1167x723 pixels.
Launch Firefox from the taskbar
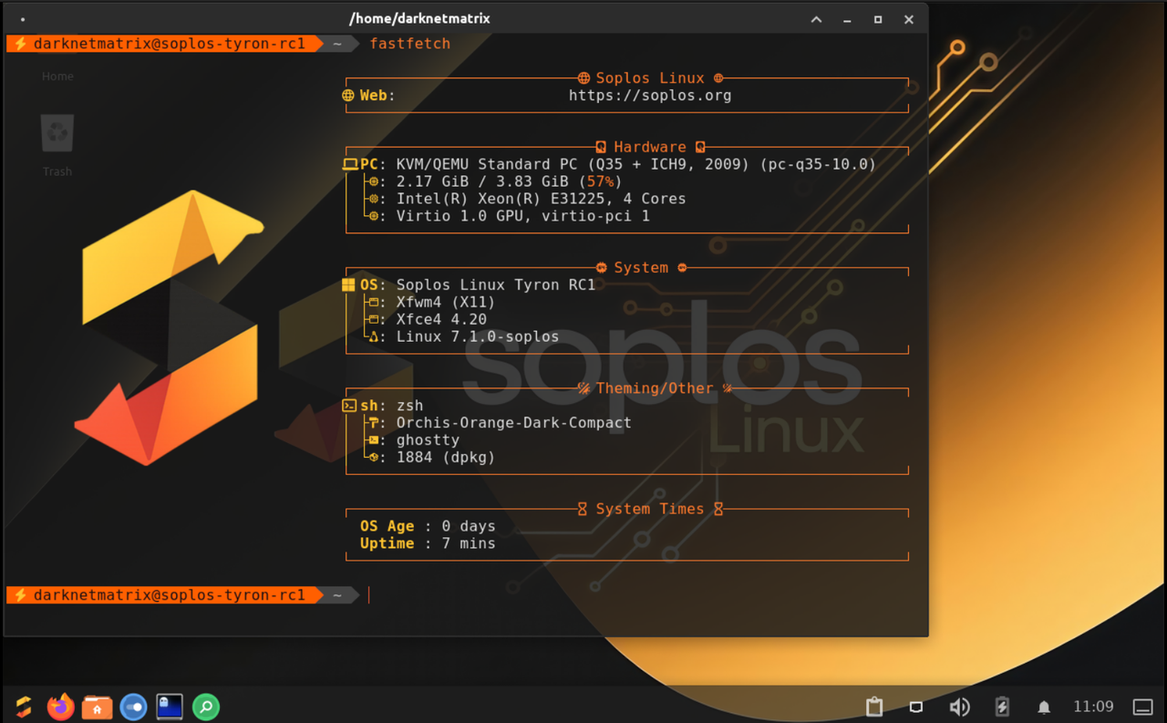tap(60, 707)
